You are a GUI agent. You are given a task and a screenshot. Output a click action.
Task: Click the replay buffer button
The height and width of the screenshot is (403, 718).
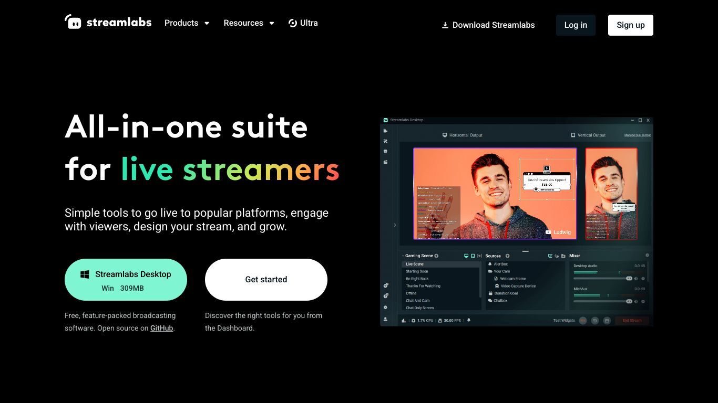[x=595, y=321]
